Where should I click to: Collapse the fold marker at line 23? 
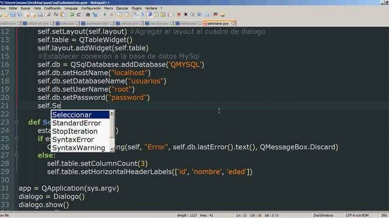tap(16, 122)
